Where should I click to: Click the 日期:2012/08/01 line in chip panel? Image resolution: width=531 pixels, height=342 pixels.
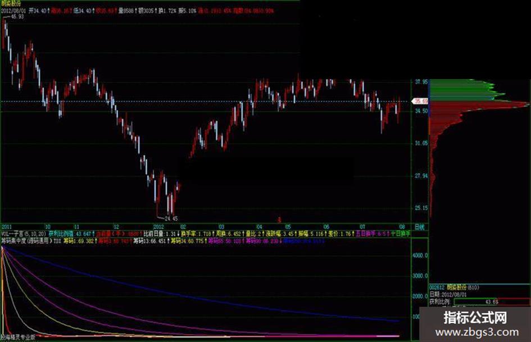[x=448, y=295]
